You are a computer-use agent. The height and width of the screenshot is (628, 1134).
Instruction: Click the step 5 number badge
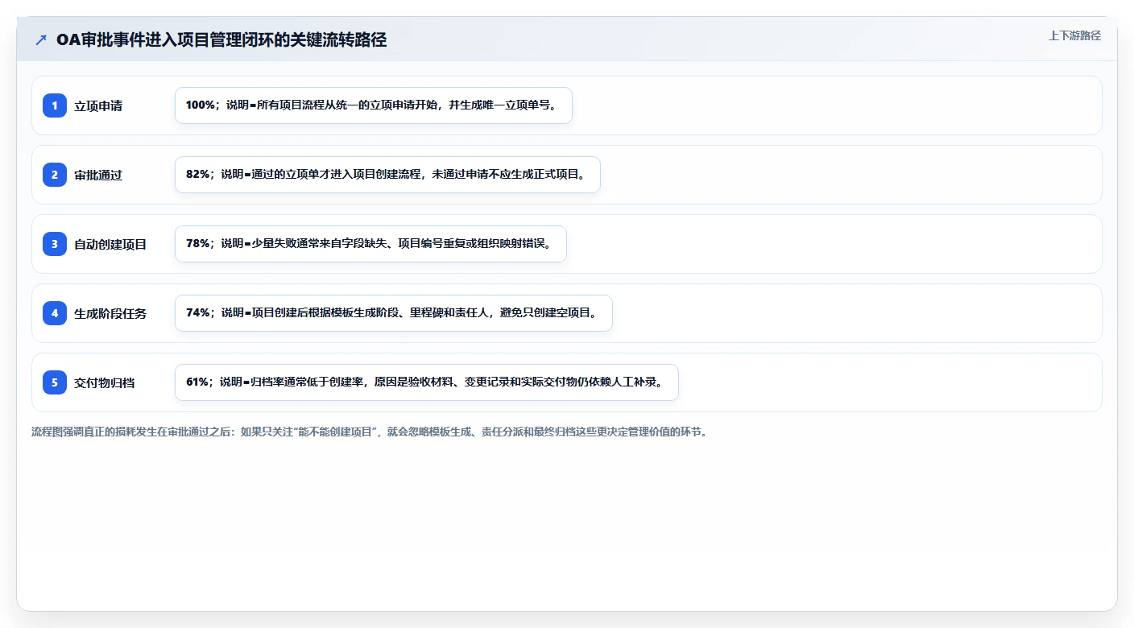pyautogui.click(x=55, y=382)
